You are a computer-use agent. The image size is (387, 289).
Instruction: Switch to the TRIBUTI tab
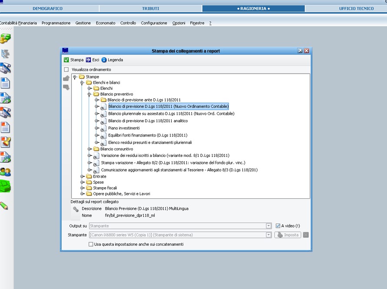coord(150,8)
